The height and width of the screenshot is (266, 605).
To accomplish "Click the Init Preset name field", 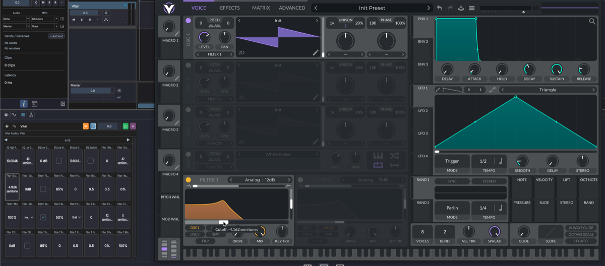I will [x=372, y=8].
